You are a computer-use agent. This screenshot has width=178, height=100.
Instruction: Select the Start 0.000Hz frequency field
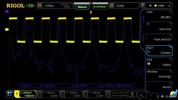coord(159,51)
